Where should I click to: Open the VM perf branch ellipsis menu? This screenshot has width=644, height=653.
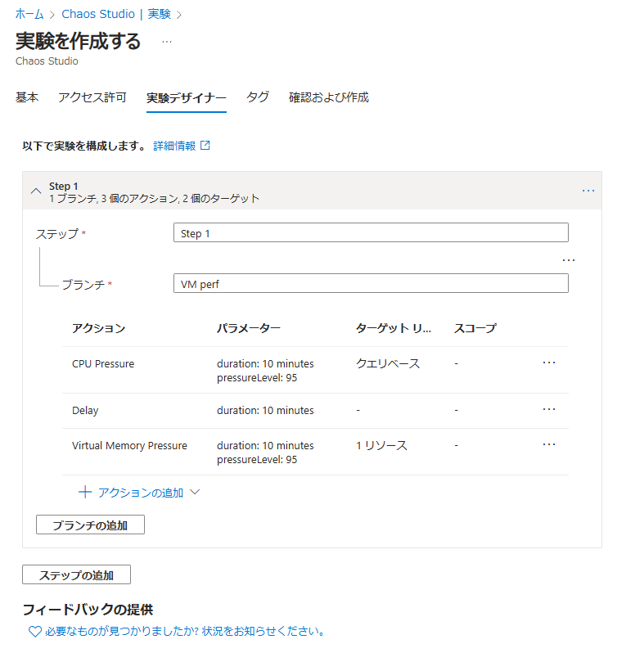[x=569, y=260]
